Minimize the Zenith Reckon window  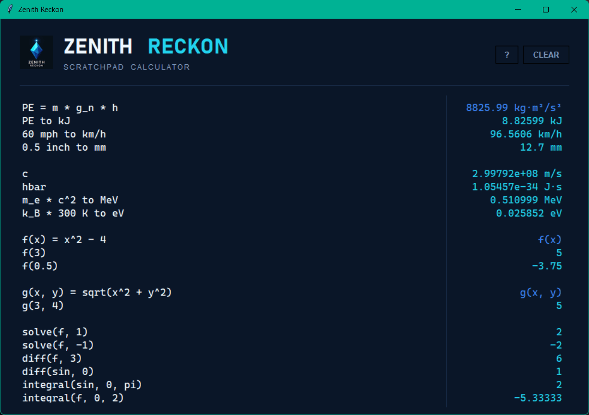coord(518,10)
